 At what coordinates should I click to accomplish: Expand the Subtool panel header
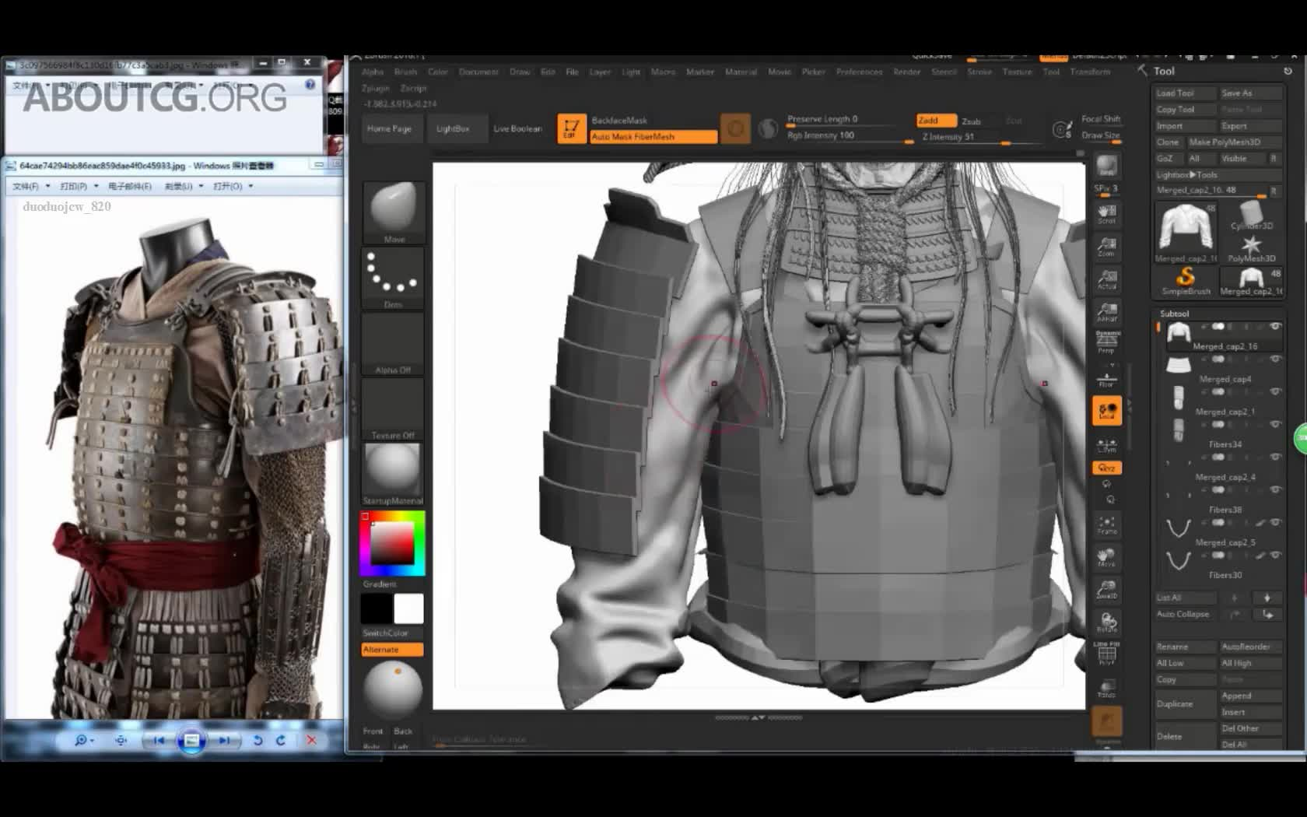[1175, 314]
